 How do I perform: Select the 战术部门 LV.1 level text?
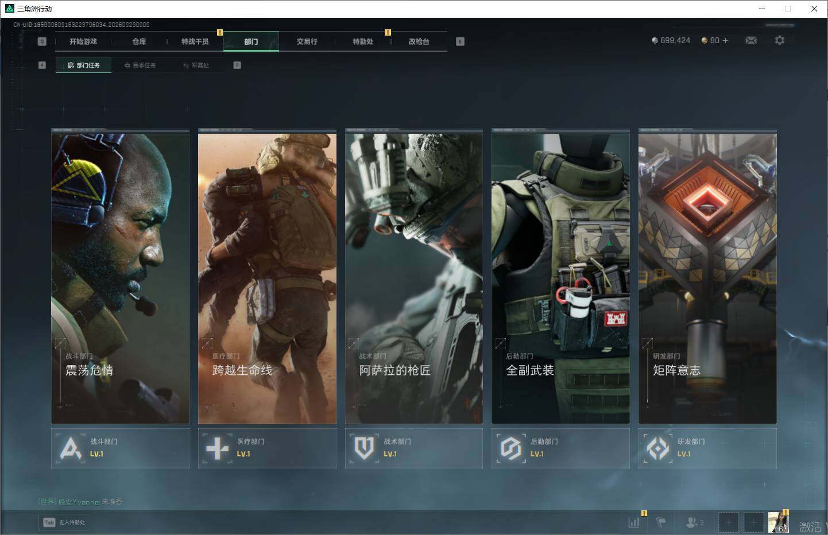390,454
